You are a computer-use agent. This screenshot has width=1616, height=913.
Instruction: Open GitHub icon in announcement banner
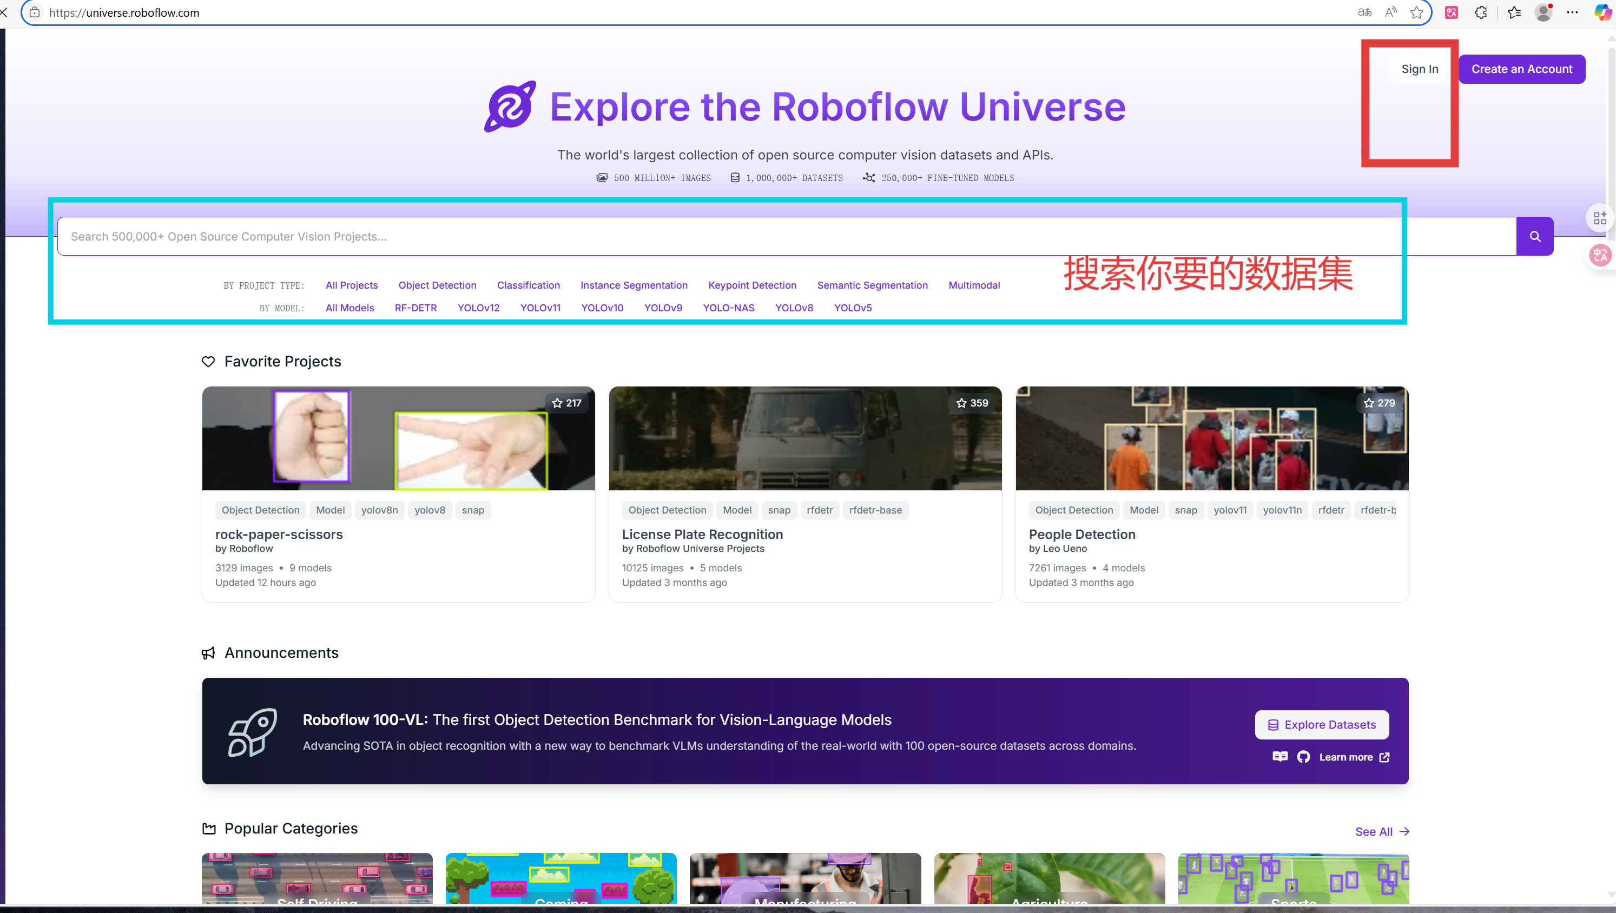click(1303, 757)
